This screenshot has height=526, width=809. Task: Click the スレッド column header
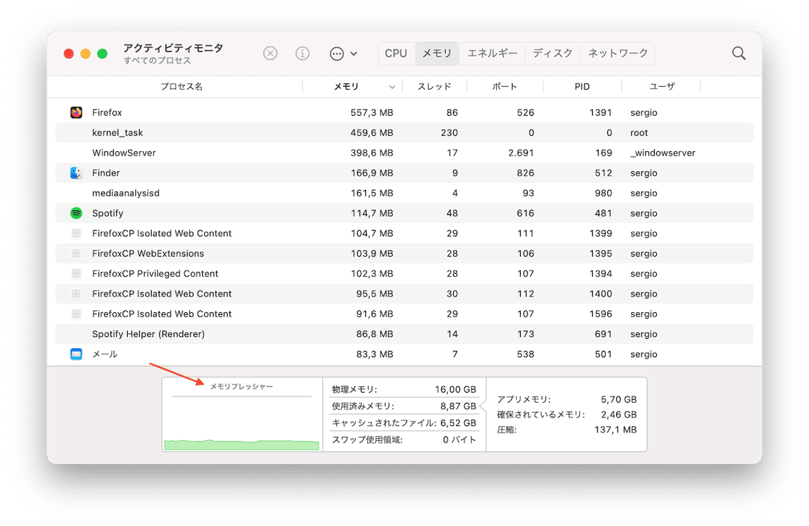[x=434, y=87]
